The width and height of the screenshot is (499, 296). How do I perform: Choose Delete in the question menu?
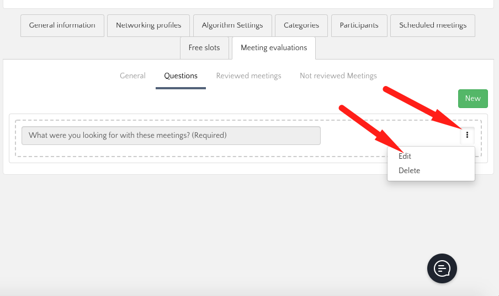tap(410, 170)
